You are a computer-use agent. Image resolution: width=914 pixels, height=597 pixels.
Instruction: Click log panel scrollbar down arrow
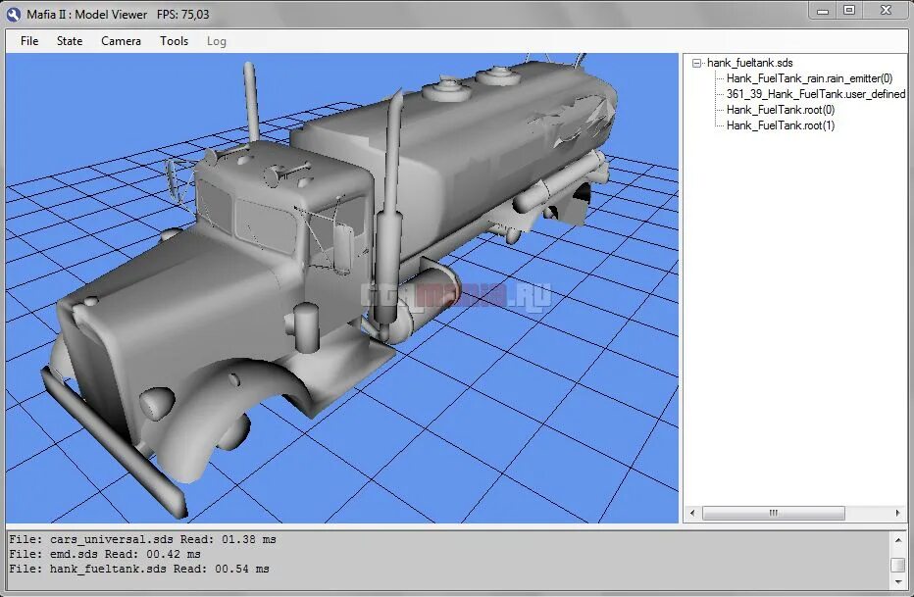click(x=898, y=582)
